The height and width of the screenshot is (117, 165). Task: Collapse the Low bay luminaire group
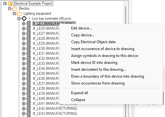click(19, 18)
